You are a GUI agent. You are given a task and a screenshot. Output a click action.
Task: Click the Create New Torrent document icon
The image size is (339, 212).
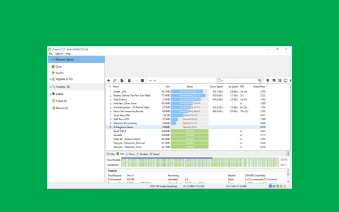[x=122, y=81]
